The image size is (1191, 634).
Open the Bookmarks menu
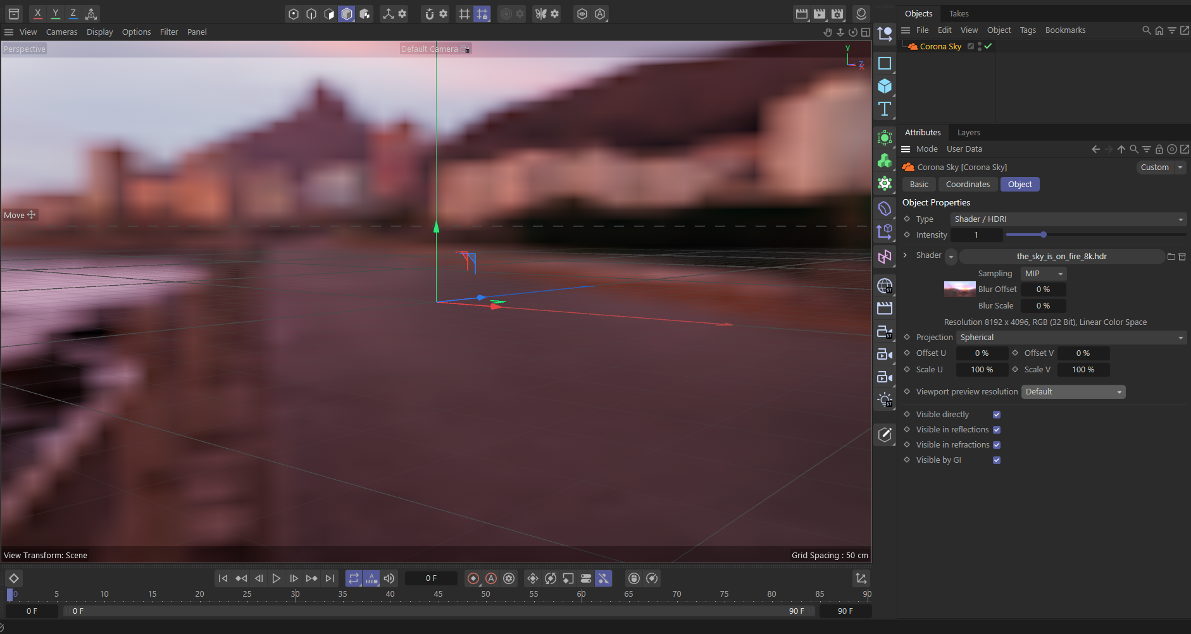1066,30
